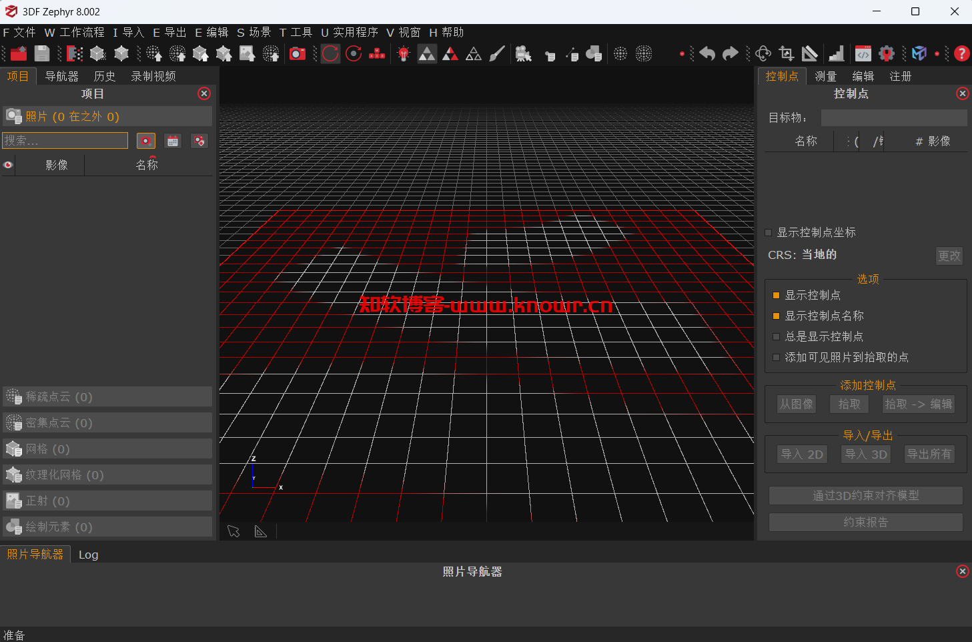The height and width of the screenshot is (642, 972).
Task: Open the F 文件 menu
Action: 19,32
